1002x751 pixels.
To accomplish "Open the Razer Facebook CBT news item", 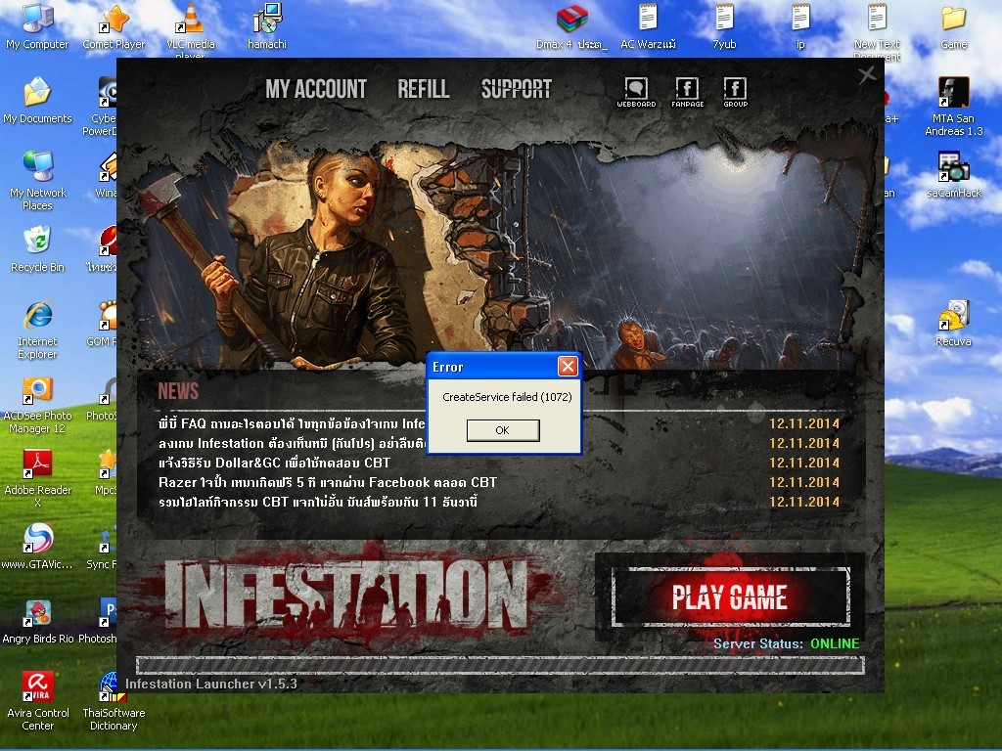I will coord(328,482).
